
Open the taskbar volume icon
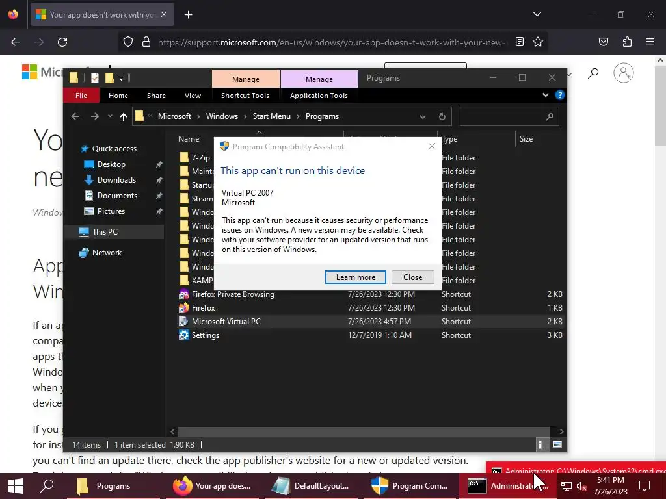pyautogui.click(x=581, y=486)
